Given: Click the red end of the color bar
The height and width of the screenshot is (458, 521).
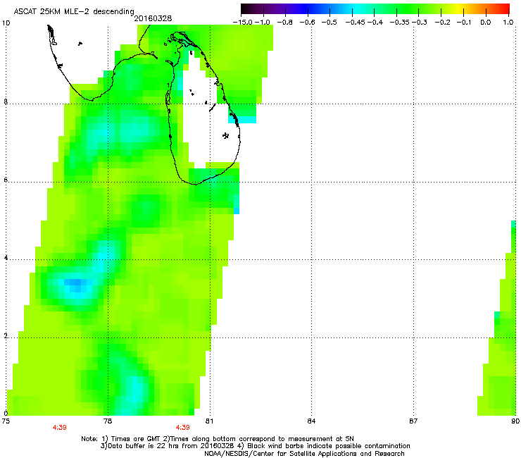Looking at the screenshot, I should point(505,9).
